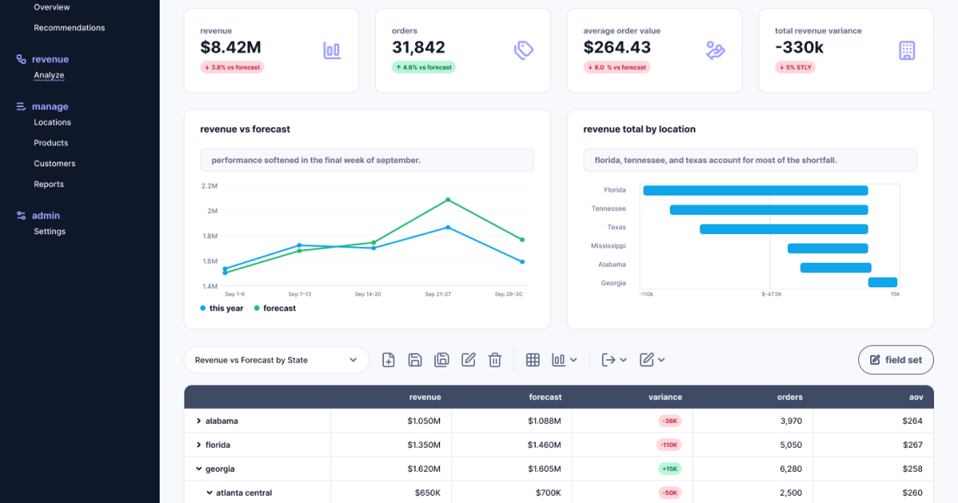Click the '8.0 % vs forecast' badge
This screenshot has height=503, width=958.
pos(617,67)
